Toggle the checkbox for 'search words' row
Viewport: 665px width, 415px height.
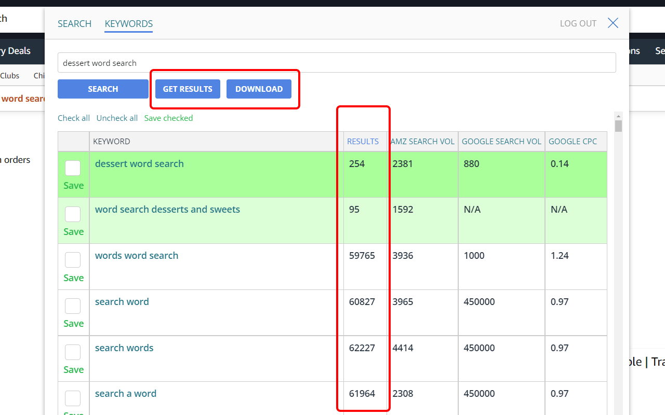(73, 352)
